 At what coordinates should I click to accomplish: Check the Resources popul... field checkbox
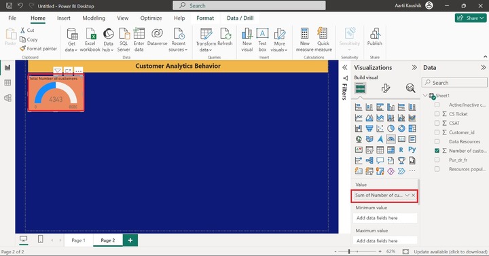point(437,169)
